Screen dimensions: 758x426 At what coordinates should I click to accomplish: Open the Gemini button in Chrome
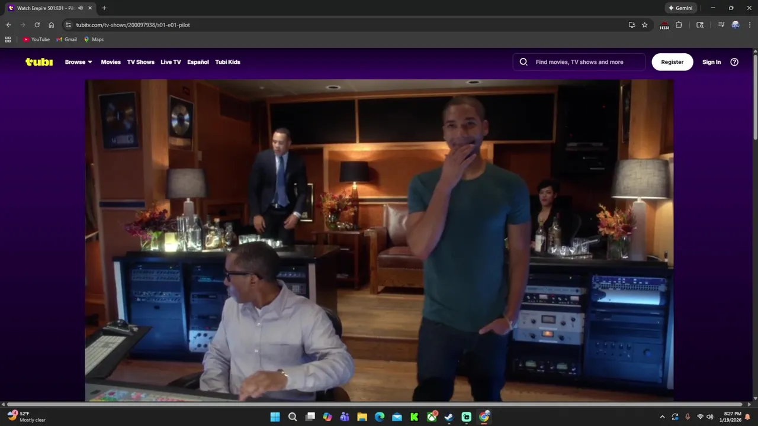coord(680,8)
